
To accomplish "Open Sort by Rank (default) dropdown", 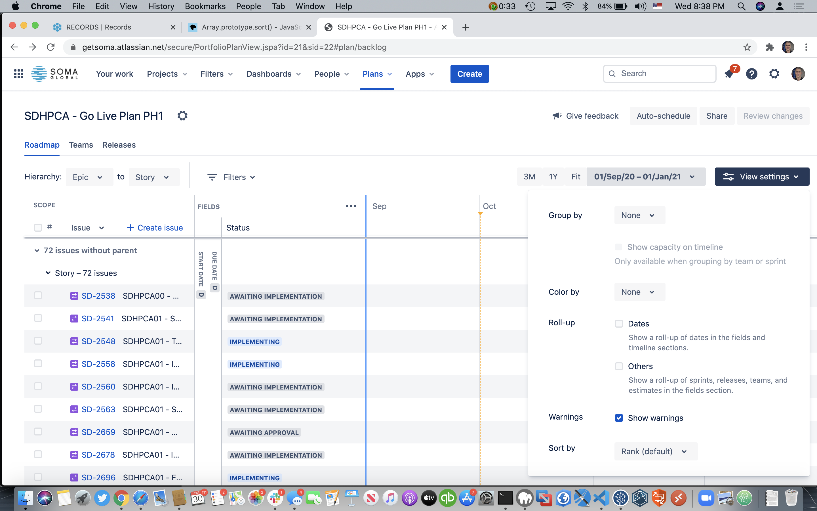I will [656, 451].
